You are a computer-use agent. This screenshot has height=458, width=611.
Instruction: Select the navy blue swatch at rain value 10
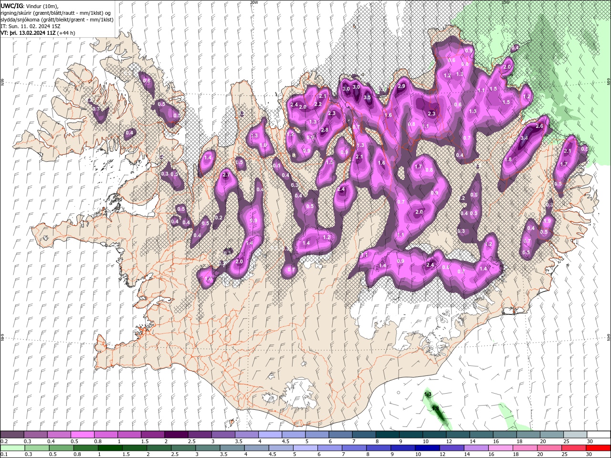click(427, 448)
